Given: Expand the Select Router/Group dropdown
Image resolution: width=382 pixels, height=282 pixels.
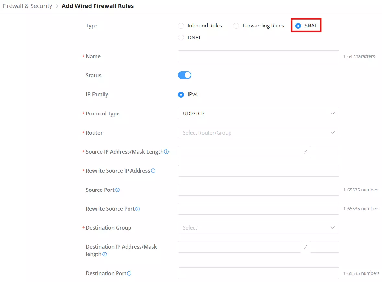Looking at the screenshot, I should click(x=258, y=133).
